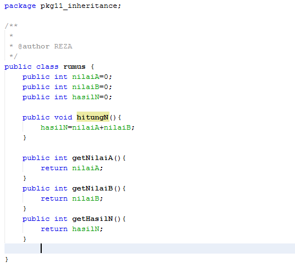Screen dimensions: 295x266
Task: Click the highlighted hitungN method name
Action: [93, 117]
